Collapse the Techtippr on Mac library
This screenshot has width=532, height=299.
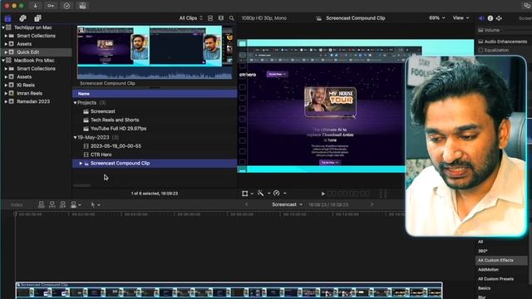[3, 27]
